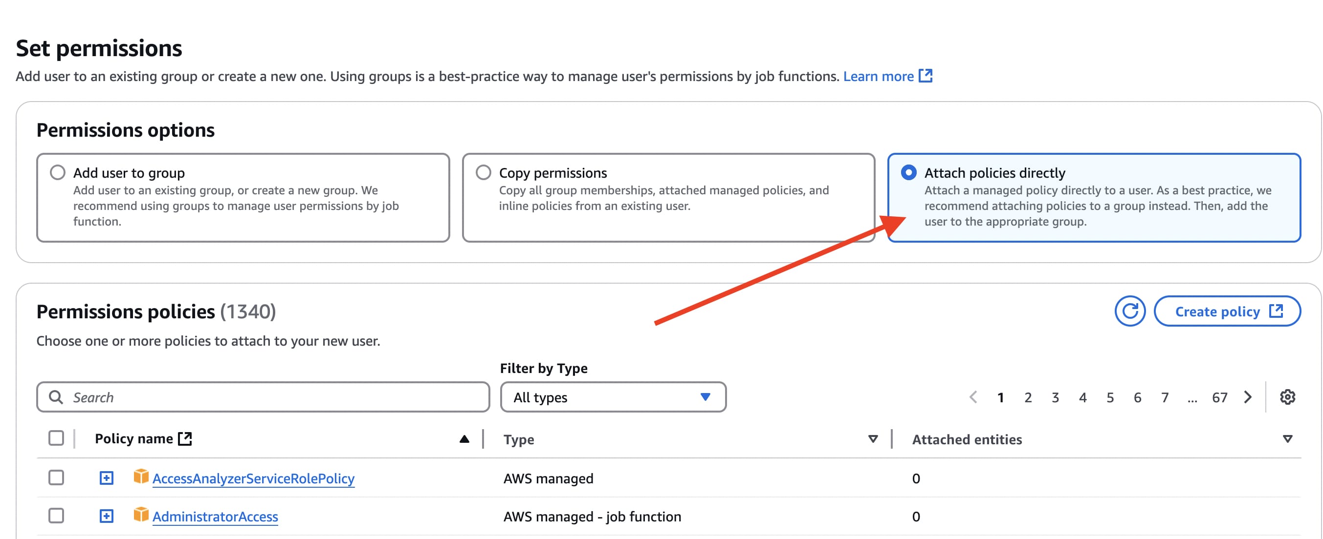Image resolution: width=1323 pixels, height=539 pixels.
Task: Open the AdministratorAccess policy link
Action: coord(215,517)
